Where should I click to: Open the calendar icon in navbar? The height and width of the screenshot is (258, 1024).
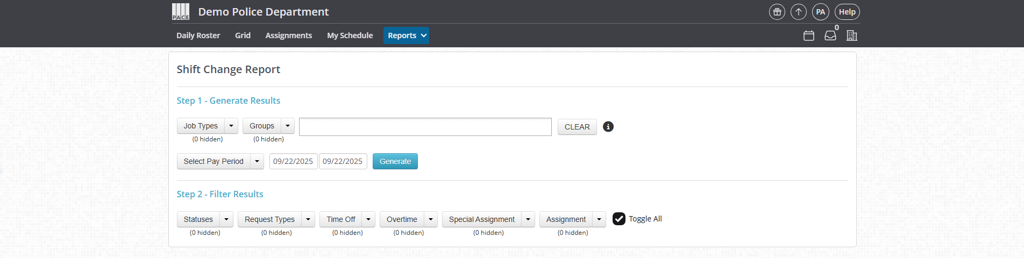809,35
